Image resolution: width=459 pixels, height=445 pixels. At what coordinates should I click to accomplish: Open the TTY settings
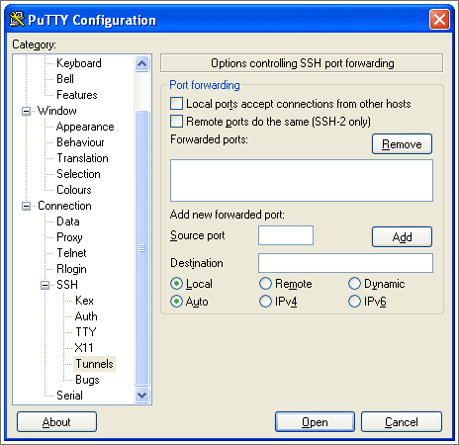pos(86,332)
